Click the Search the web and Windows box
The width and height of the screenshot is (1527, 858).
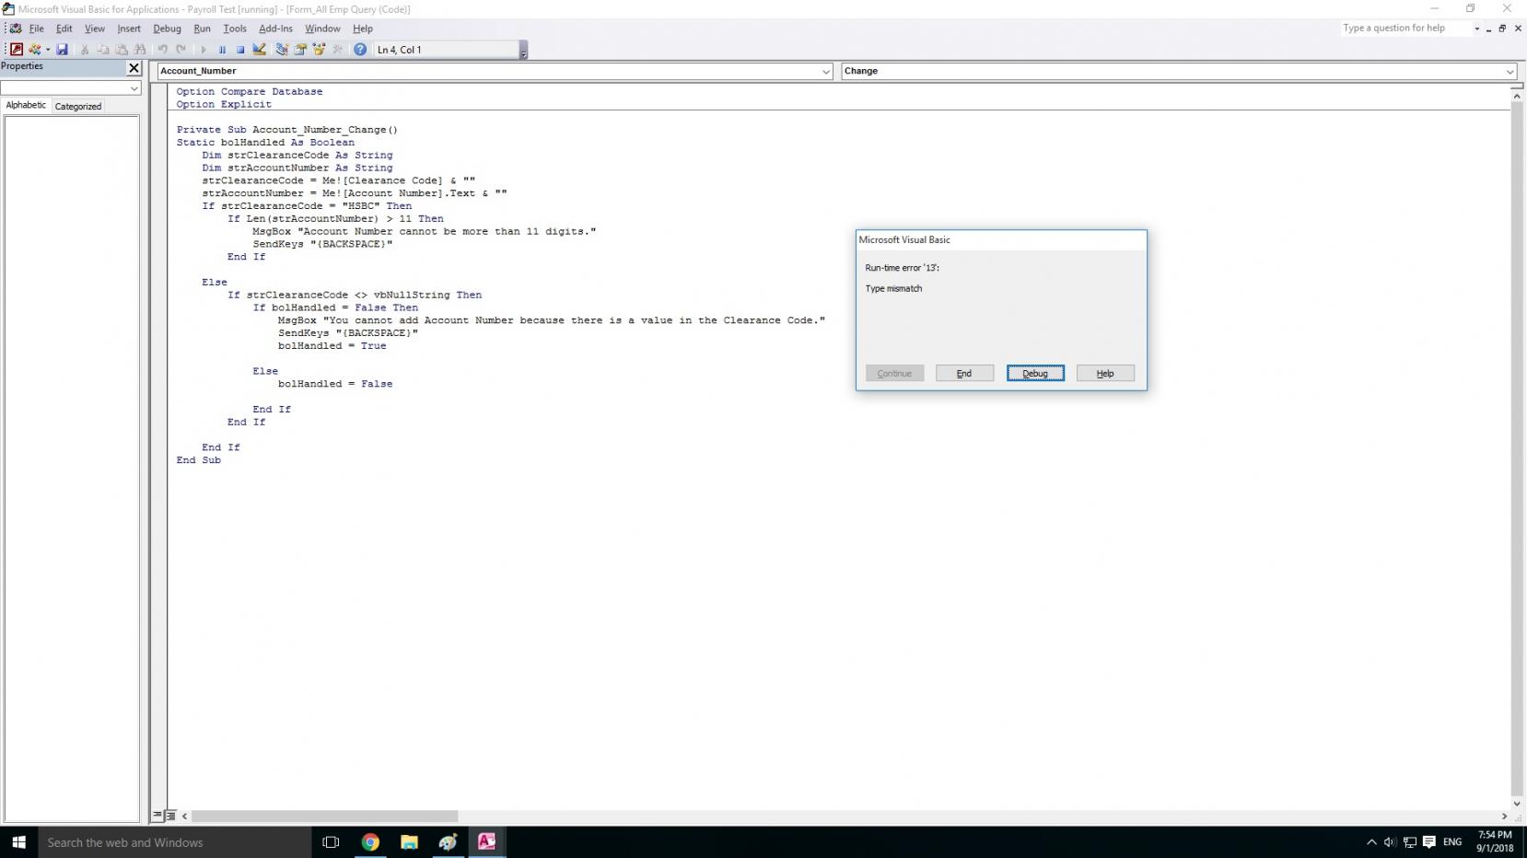(175, 842)
